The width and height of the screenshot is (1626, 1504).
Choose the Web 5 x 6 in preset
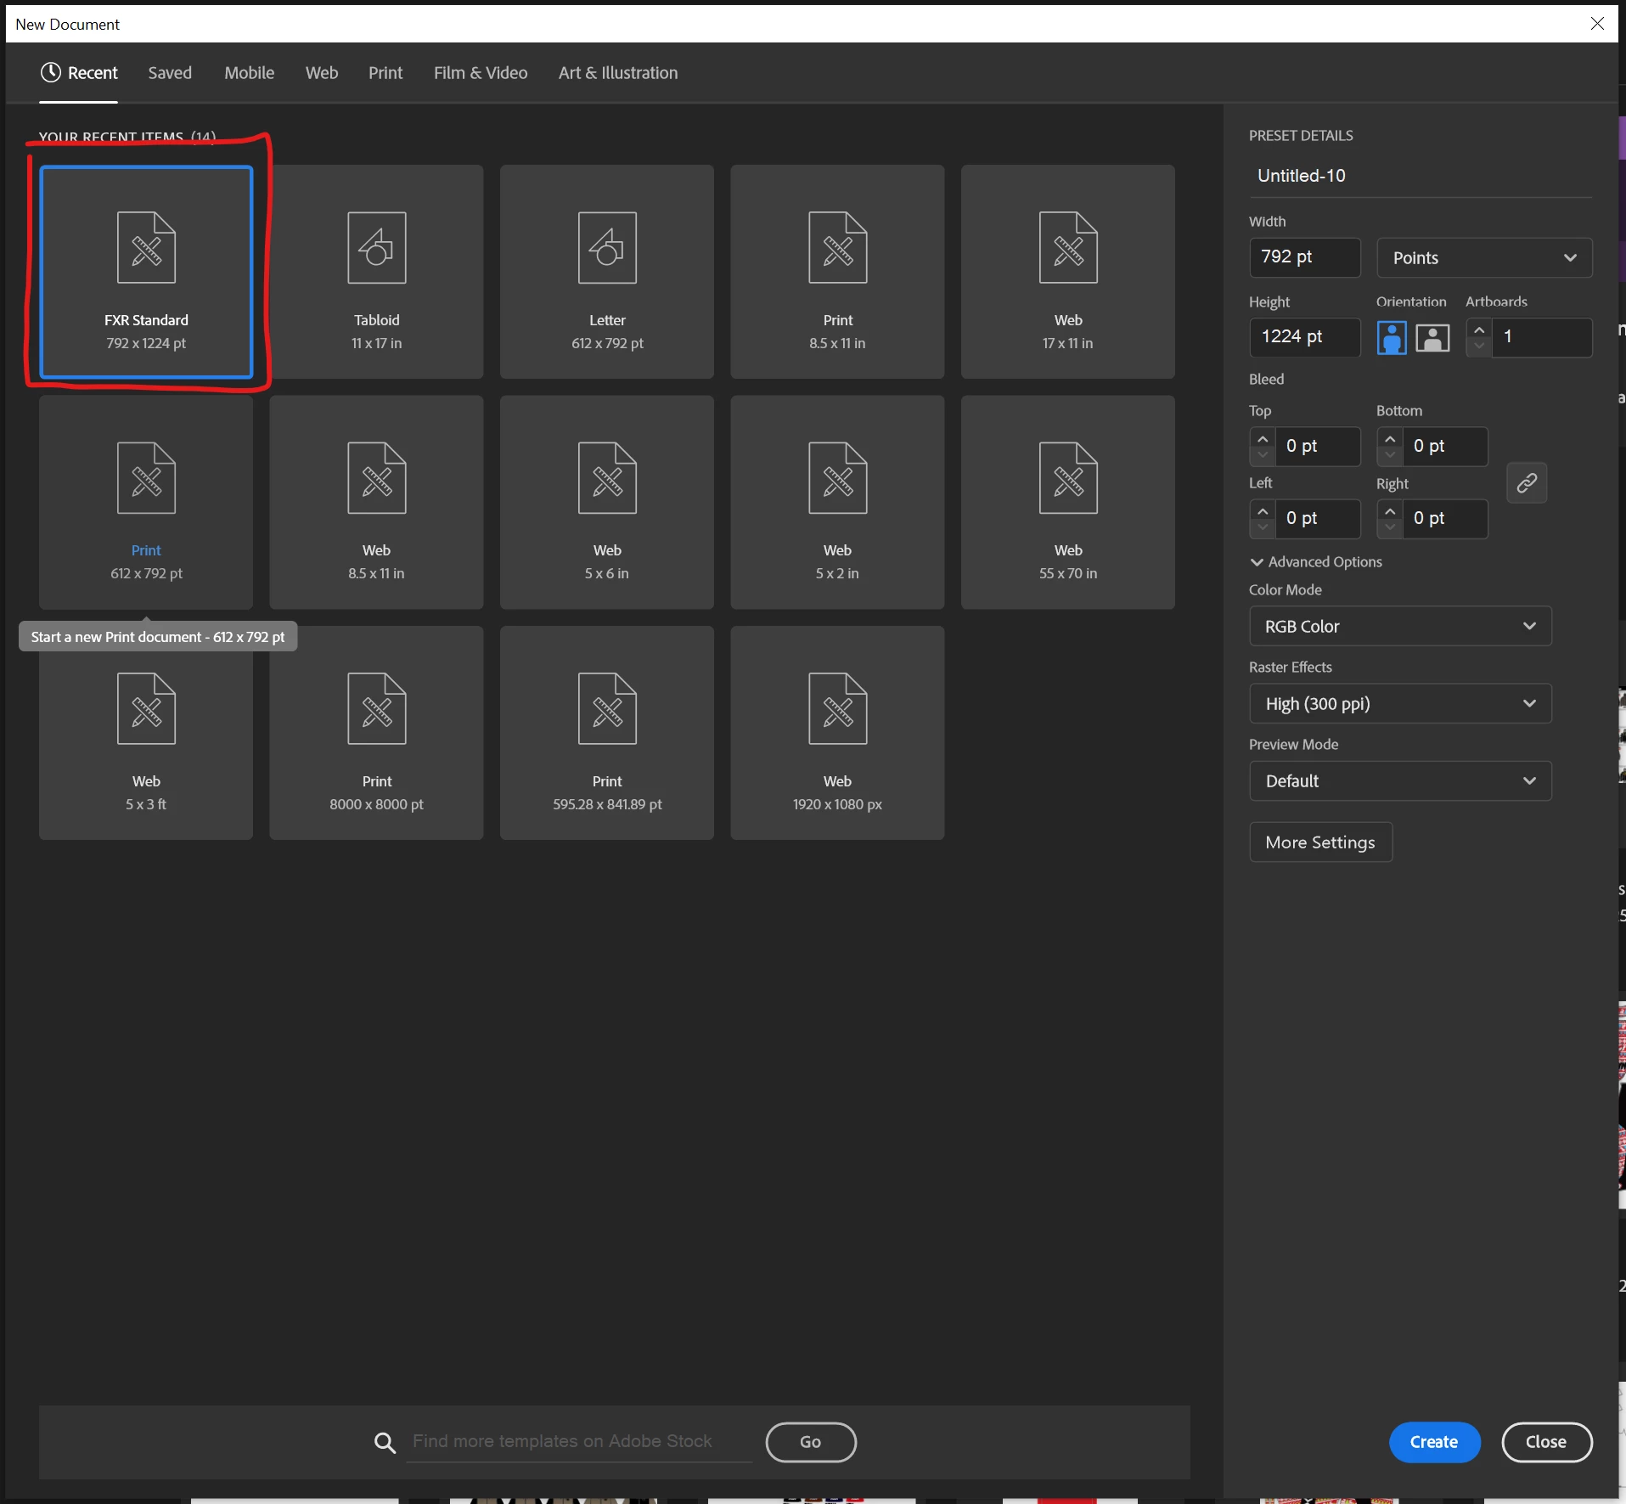coord(607,502)
